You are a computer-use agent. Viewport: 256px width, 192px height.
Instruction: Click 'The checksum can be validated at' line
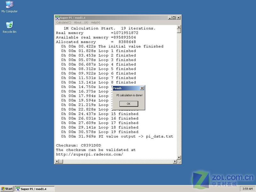pos(96,150)
